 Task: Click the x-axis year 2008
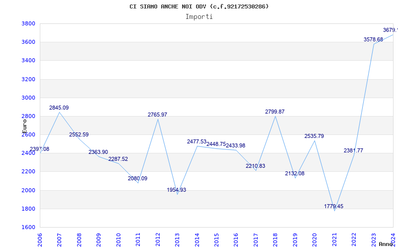click(x=79, y=240)
